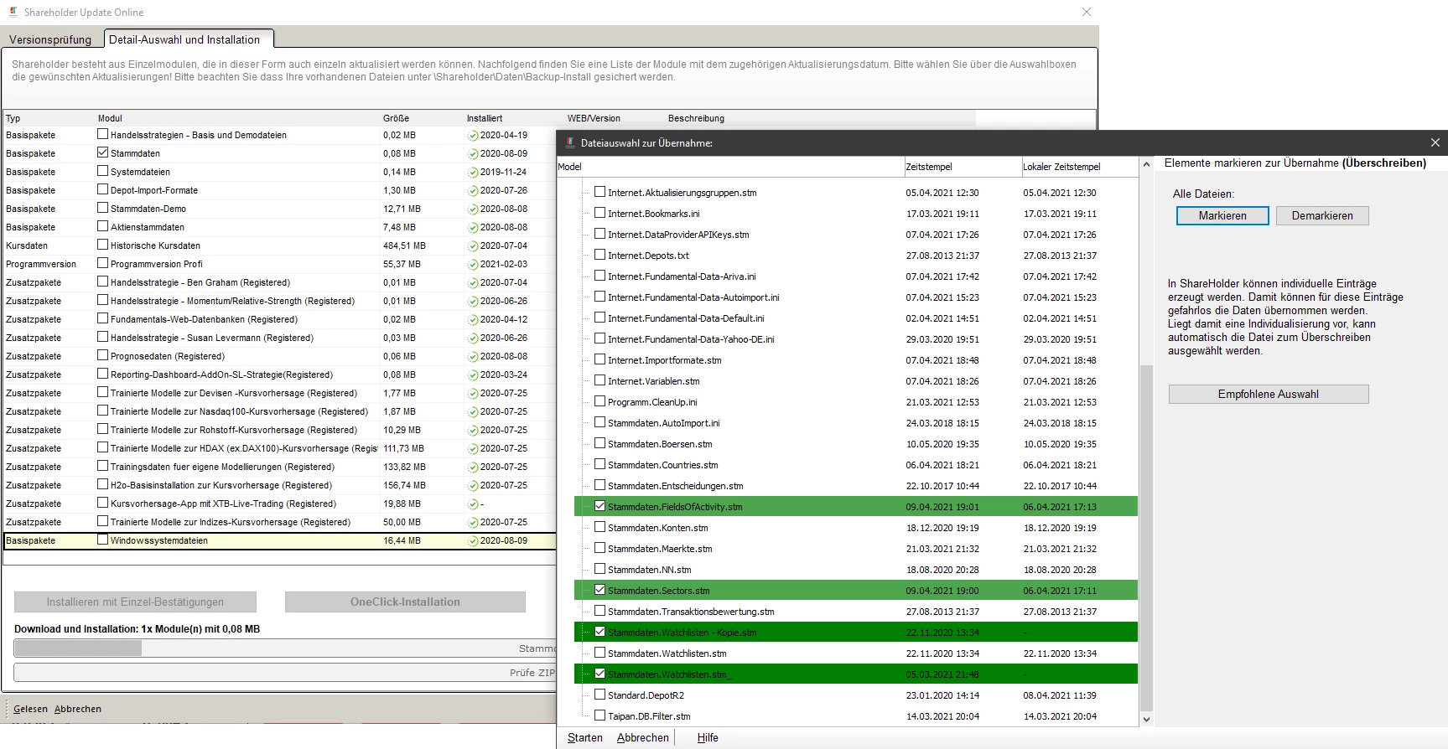Click the Shareholder Update Online title icon
Viewport: 1448px width, 749px height.
[13, 12]
